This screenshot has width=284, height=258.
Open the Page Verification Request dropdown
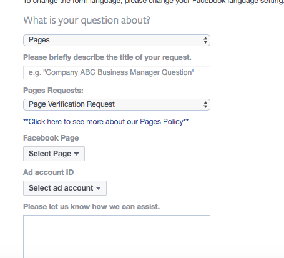click(117, 104)
